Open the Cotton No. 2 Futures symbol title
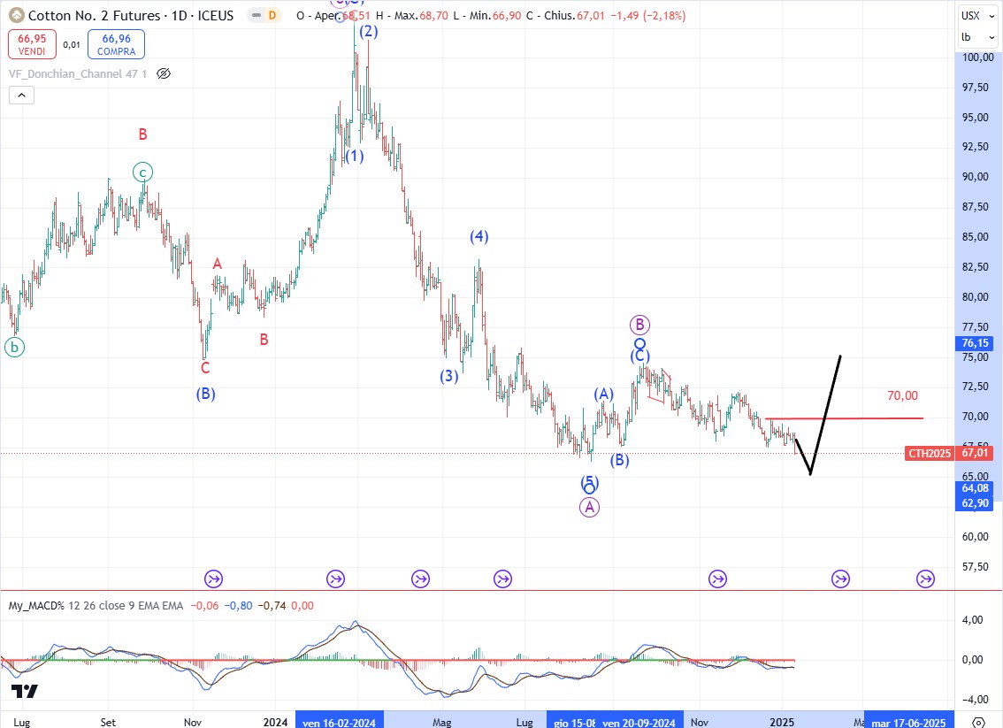Viewport: 1003px width, 728px height. (131, 15)
